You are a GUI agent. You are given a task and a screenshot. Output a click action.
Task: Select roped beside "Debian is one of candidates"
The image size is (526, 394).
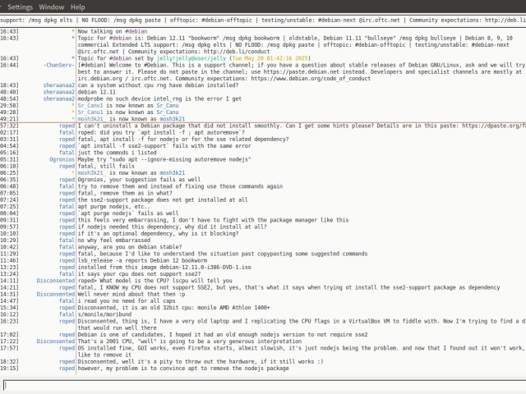pos(67,335)
